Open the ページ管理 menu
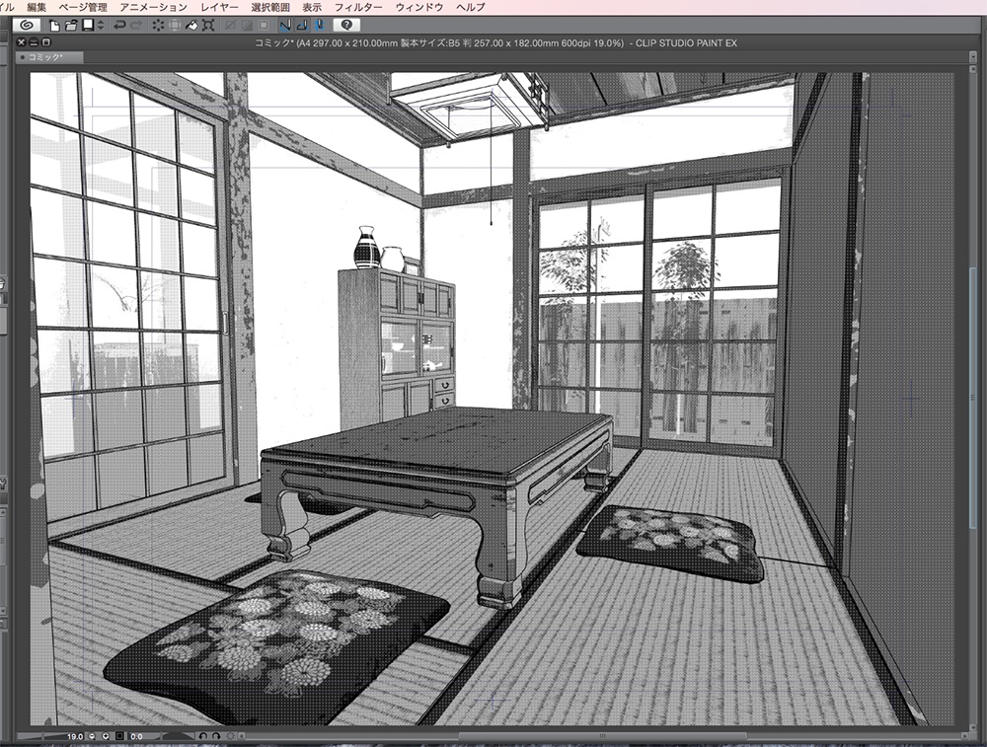 pos(83,7)
